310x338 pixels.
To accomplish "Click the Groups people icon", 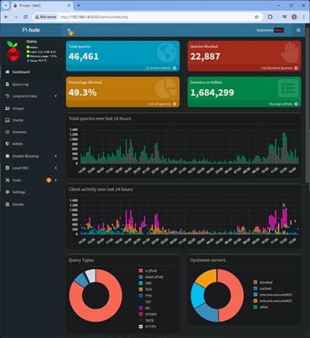I will tap(8, 109).
